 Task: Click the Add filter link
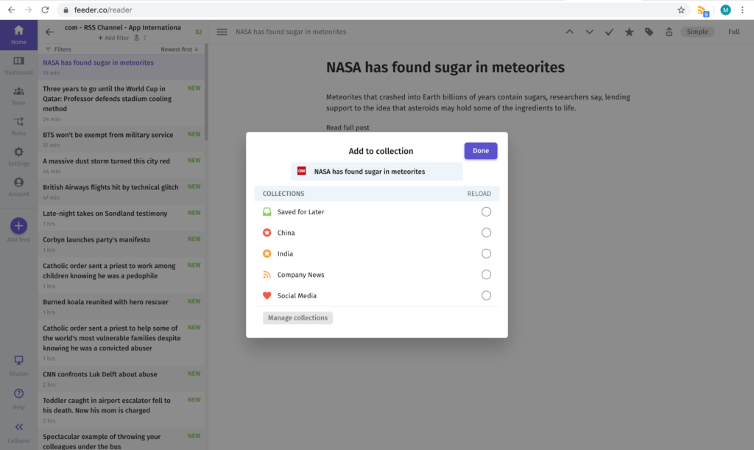coord(113,38)
